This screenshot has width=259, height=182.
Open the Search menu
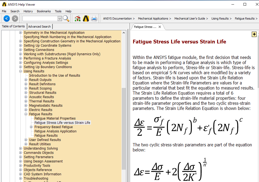coord(15,11)
